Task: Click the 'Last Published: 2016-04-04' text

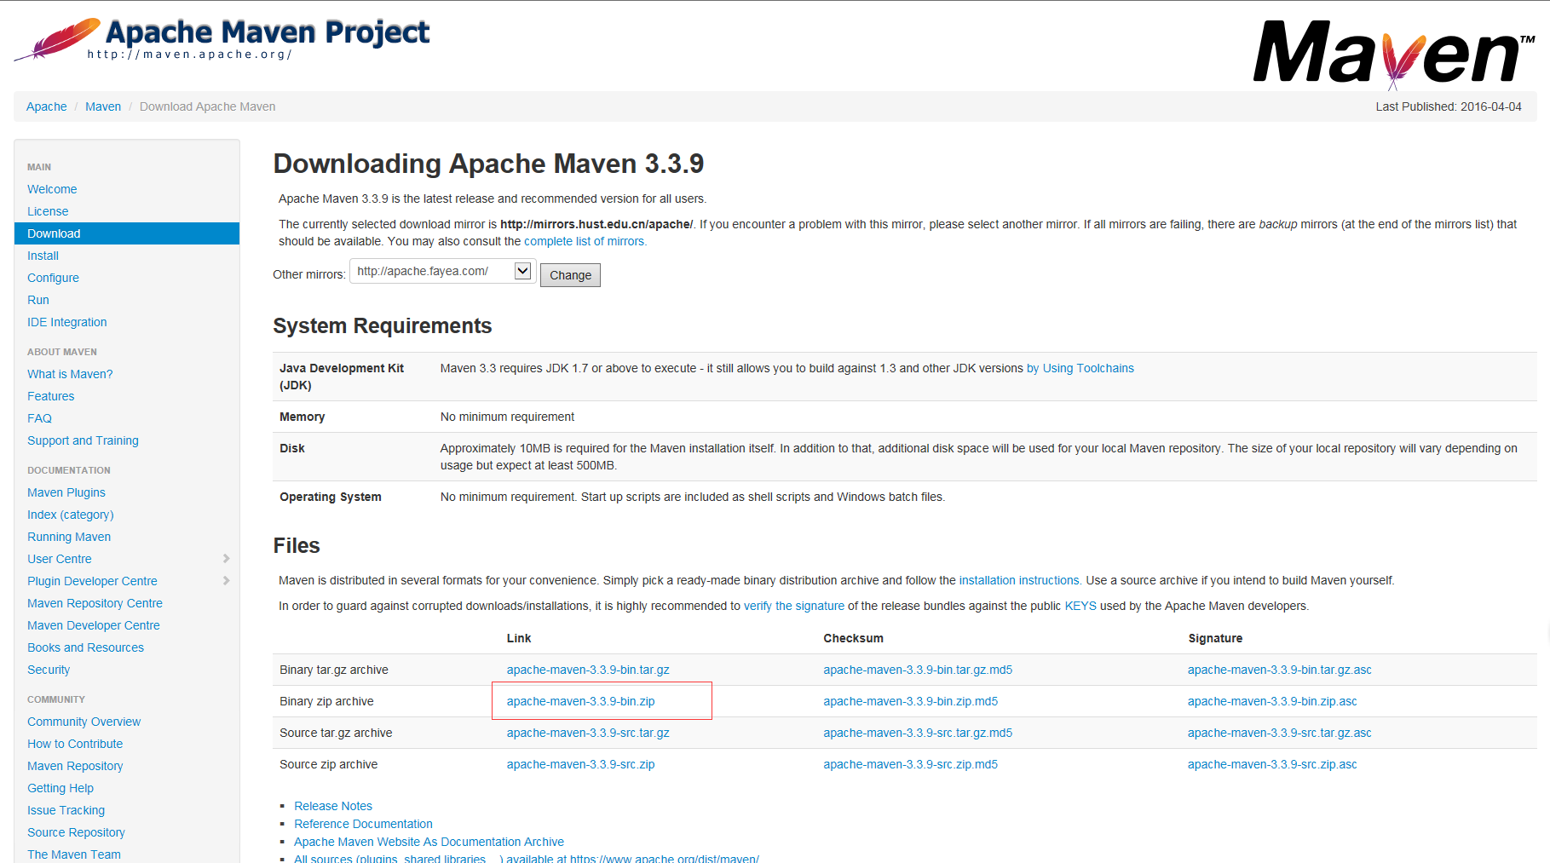Action: 1449,106
